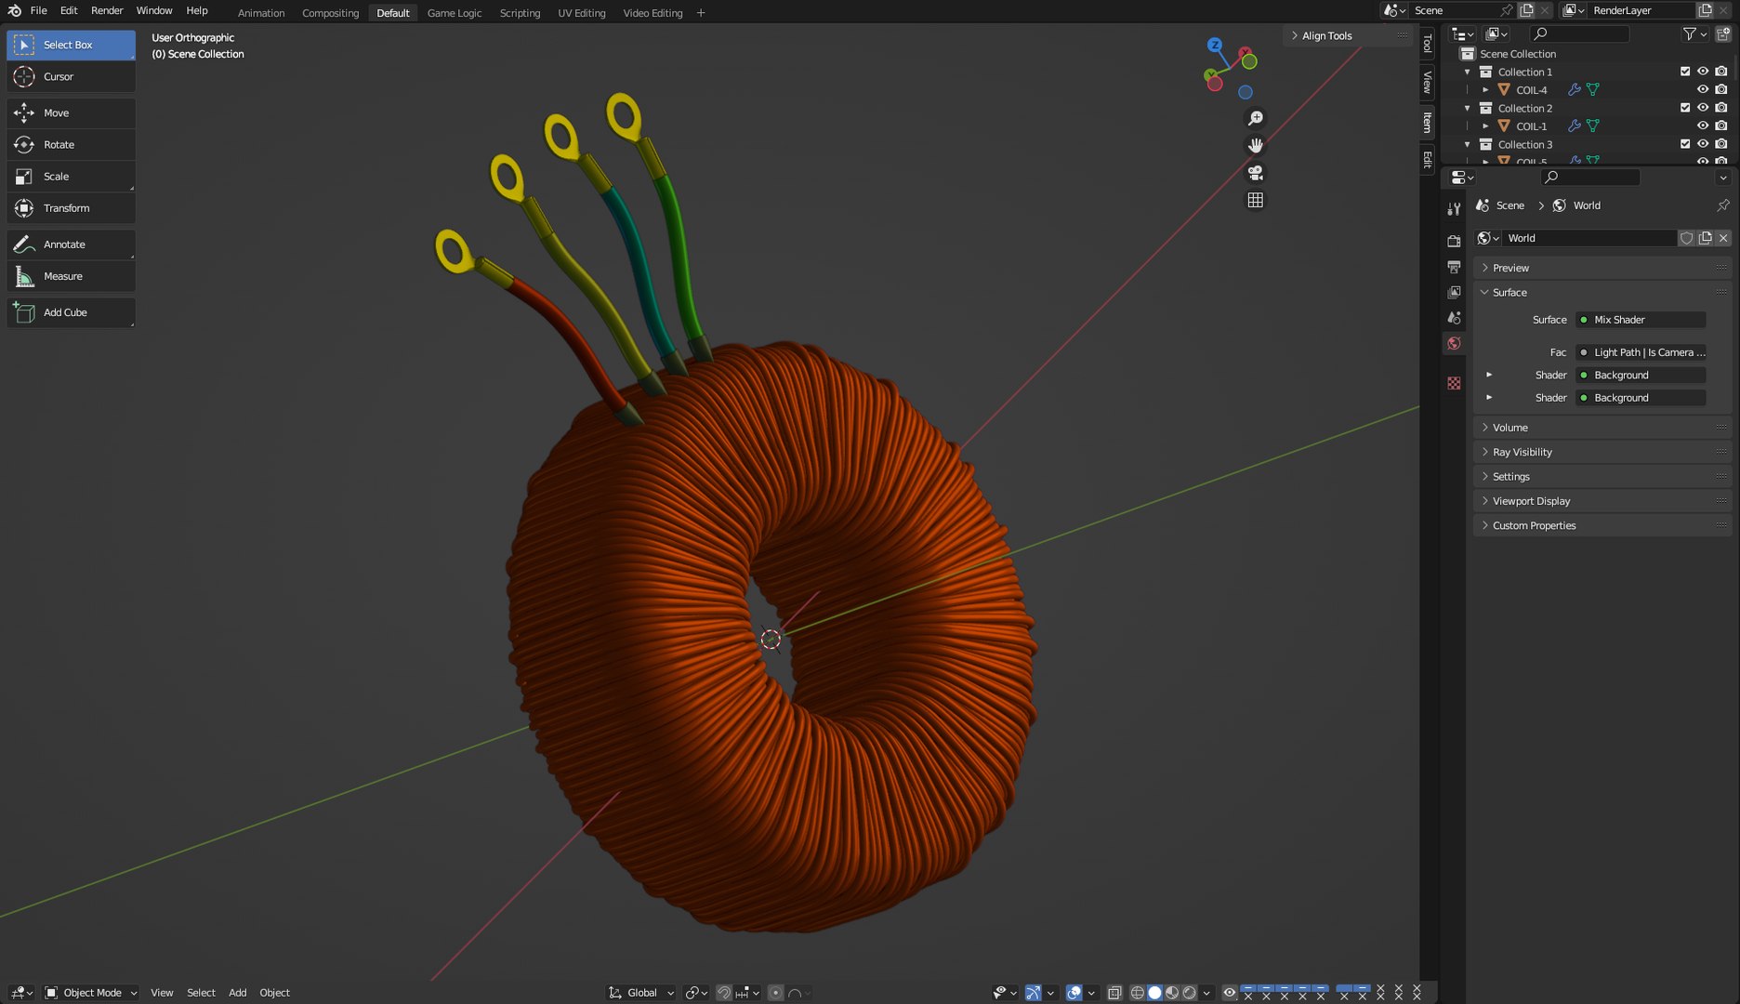1740x1004 pixels.
Task: Click the pan hand viewport icon
Action: 1255,145
